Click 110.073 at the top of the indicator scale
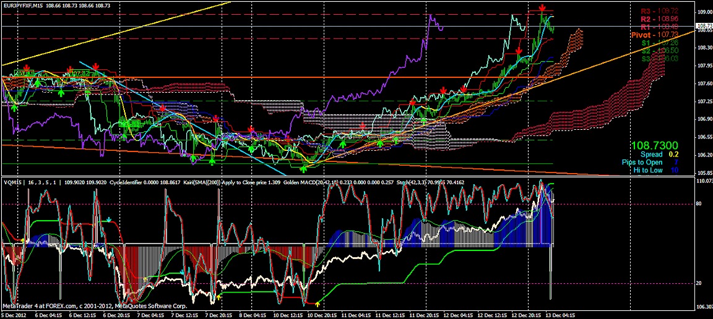Viewport: 713px width, 319px height. point(704,181)
